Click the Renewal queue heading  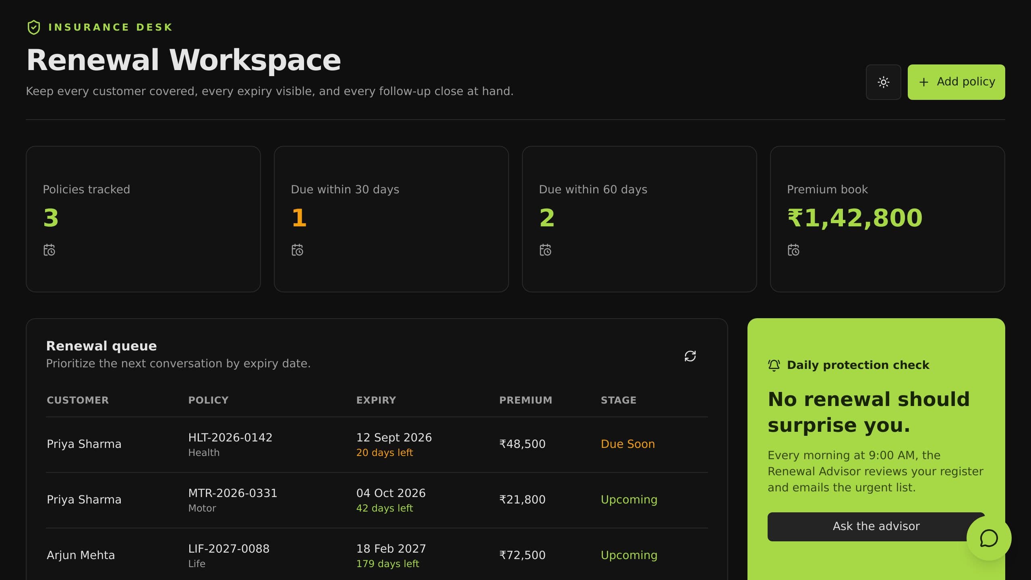(101, 346)
